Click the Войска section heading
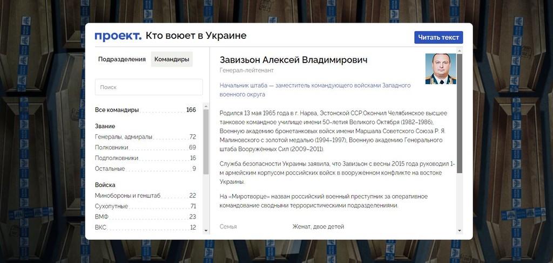Screen dimensions: 553x263 coord(105,185)
